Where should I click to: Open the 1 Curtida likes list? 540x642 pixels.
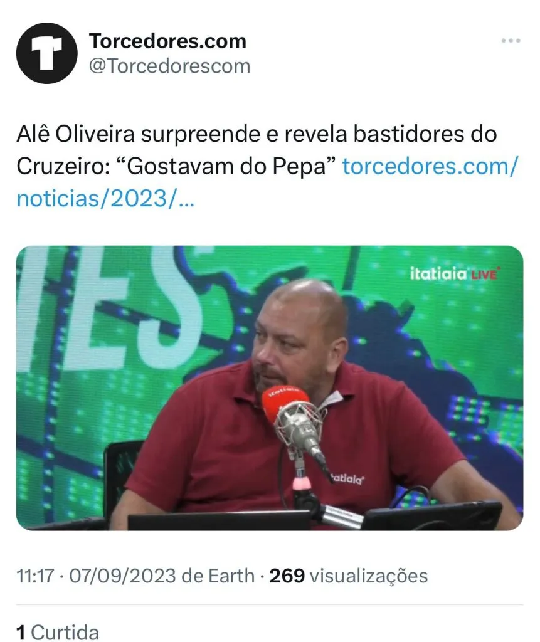click(x=58, y=632)
